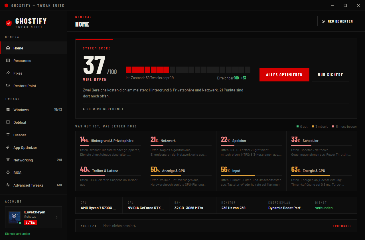Click the monitor value 239 Hz von 239

pos(233,208)
